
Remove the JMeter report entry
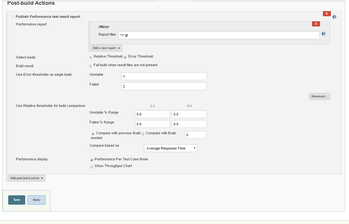click(316, 24)
